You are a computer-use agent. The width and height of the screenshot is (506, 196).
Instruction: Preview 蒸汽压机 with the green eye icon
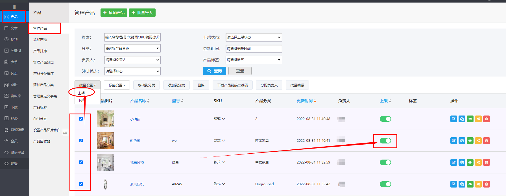click(x=470, y=184)
